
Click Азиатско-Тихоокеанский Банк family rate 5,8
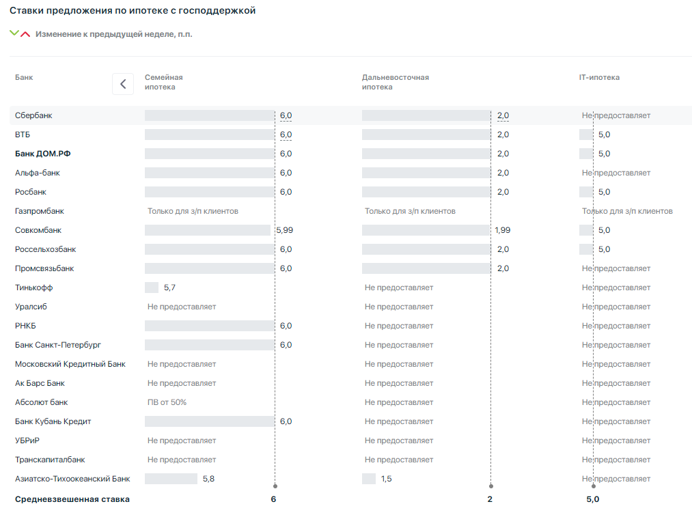point(209,479)
